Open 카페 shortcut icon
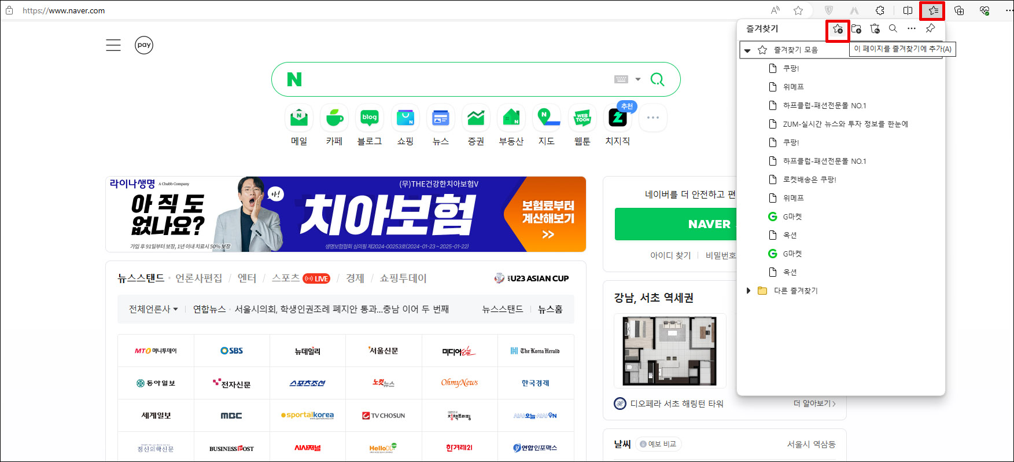1014x462 pixels. (x=334, y=118)
